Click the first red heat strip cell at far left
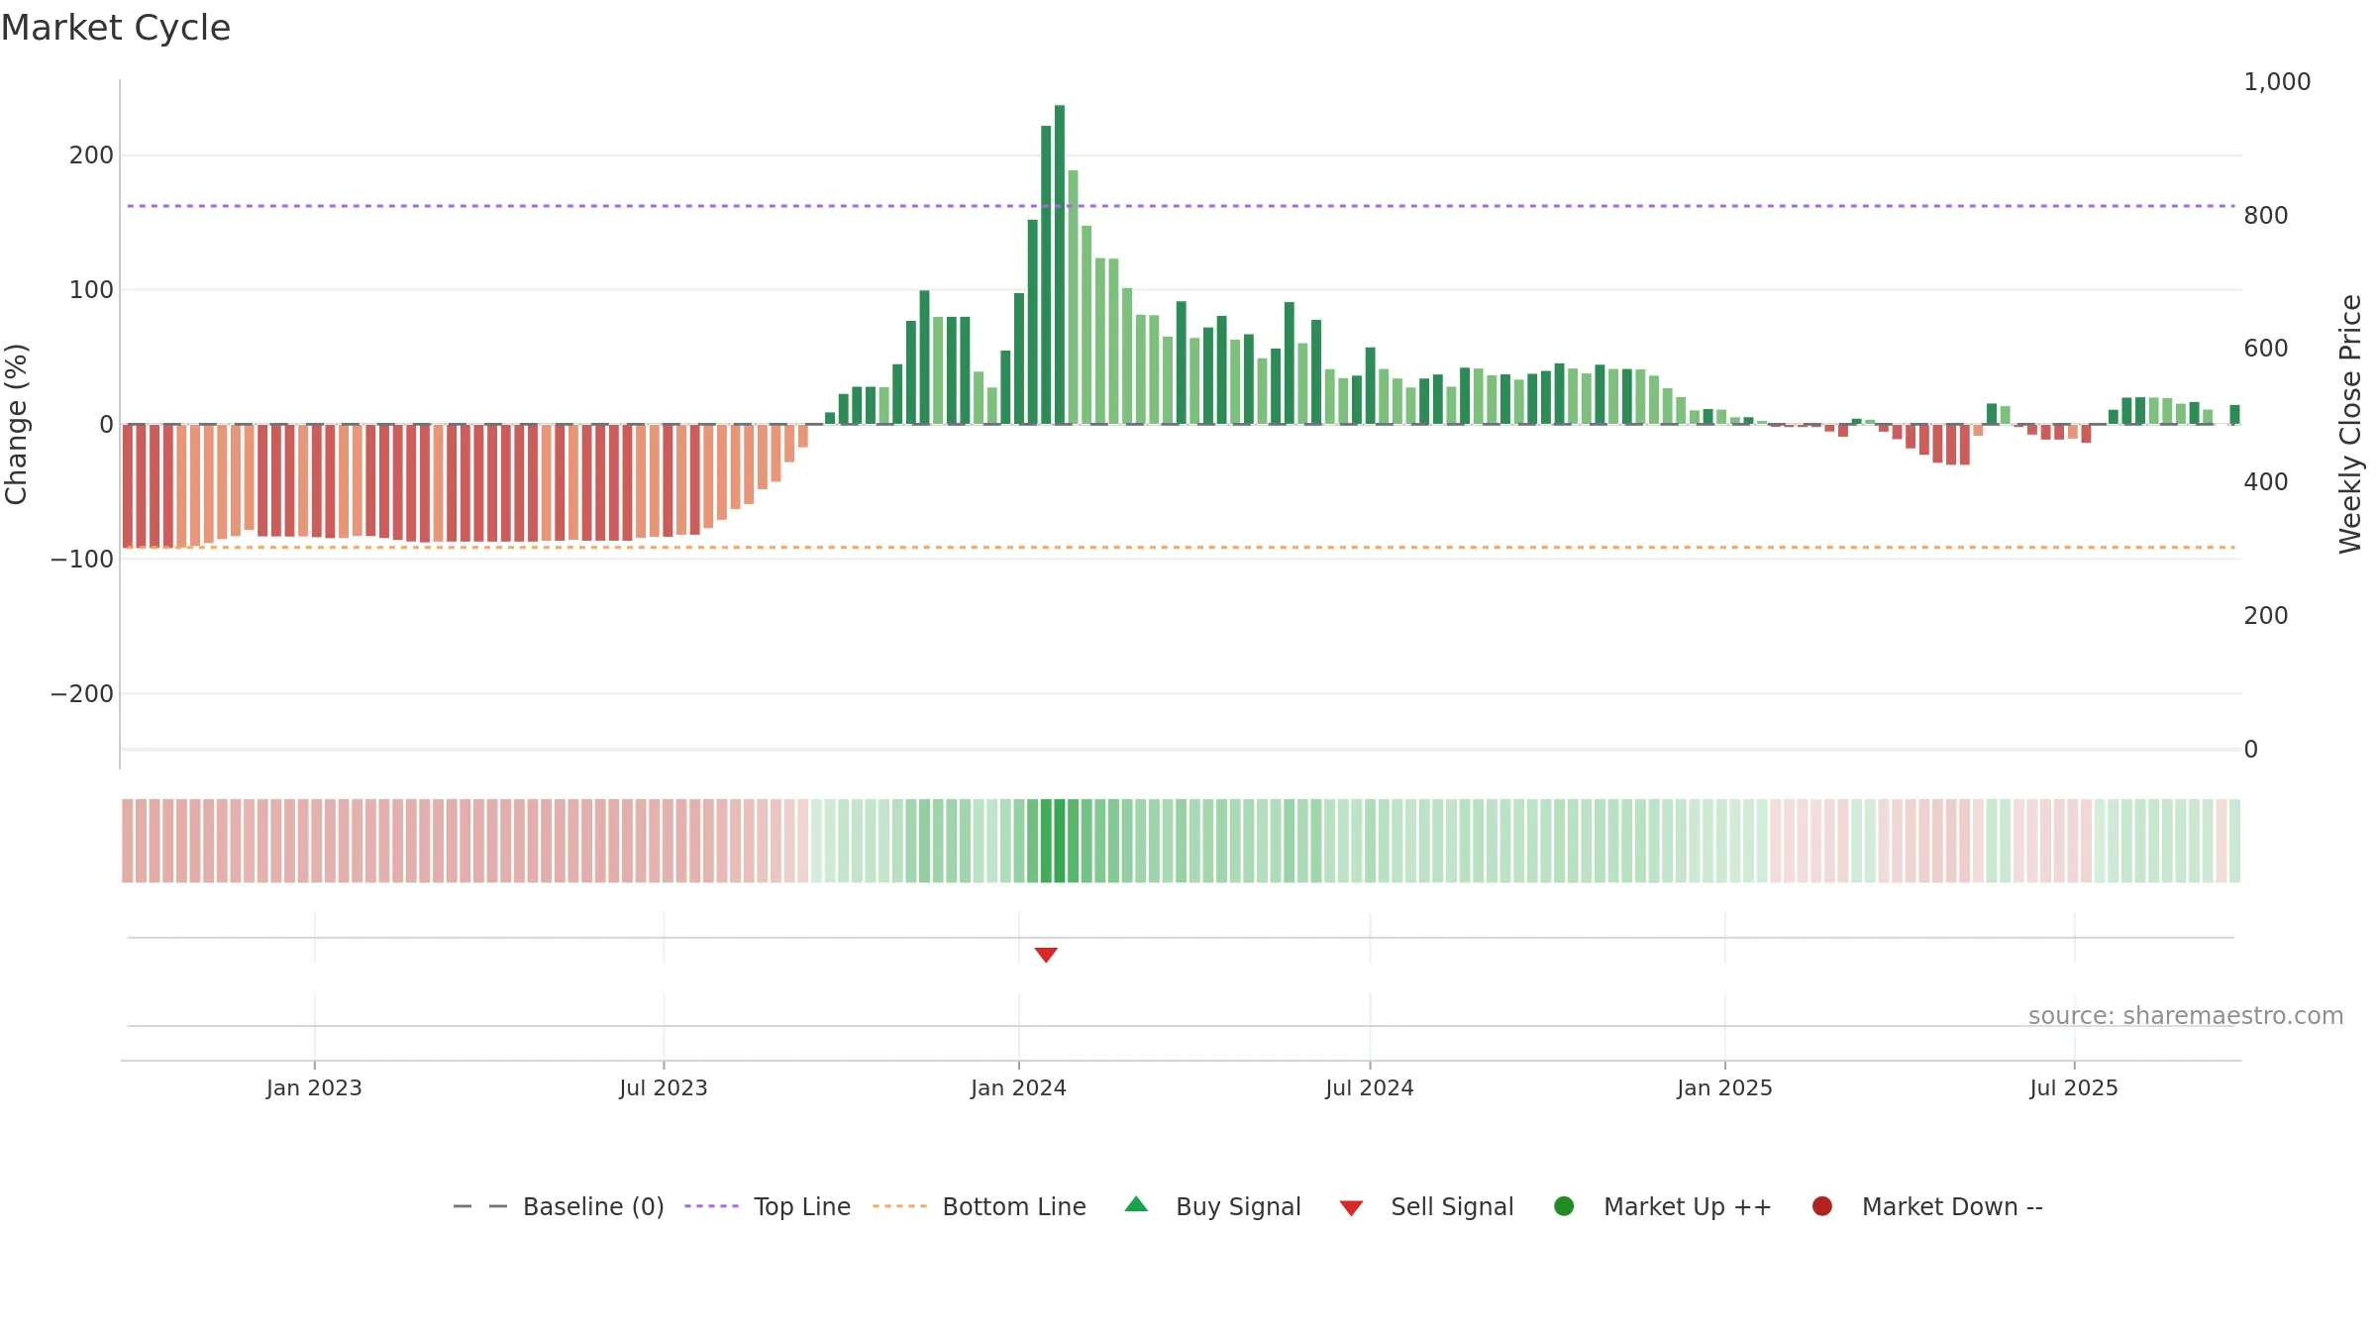2377x1337 pixels. pyautogui.click(x=128, y=841)
